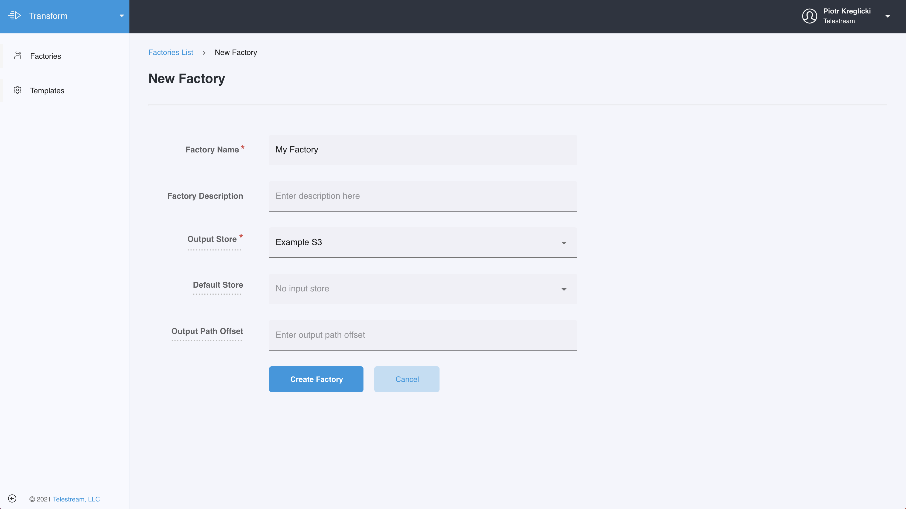Open the Telestream, LLC footer link
This screenshot has width=906, height=509.
point(76,499)
